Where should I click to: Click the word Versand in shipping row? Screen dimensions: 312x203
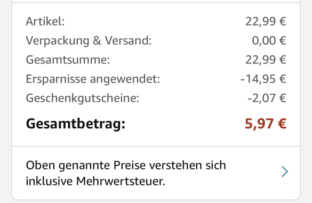(128, 40)
